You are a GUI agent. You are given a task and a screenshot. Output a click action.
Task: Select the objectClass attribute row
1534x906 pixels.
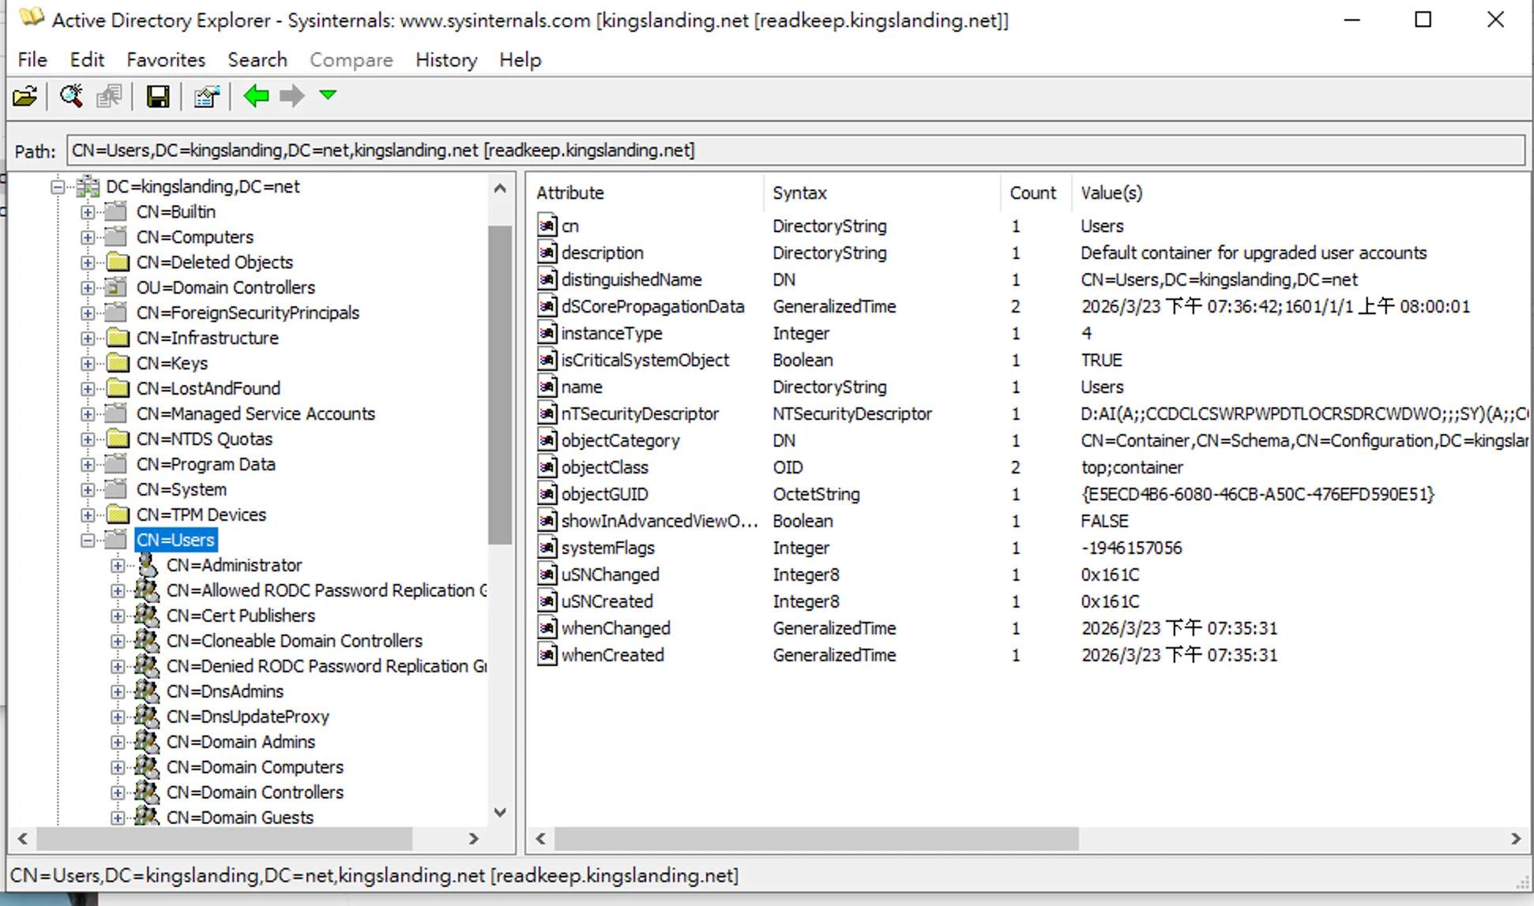(x=1032, y=467)
